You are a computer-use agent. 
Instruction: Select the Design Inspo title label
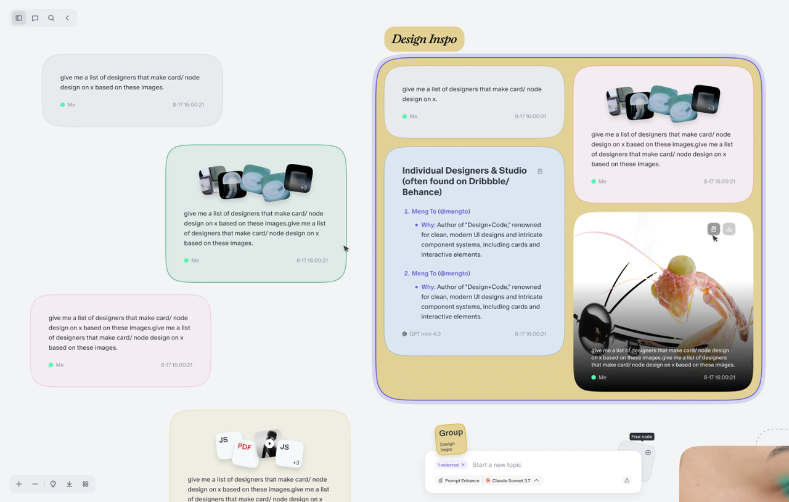424,39
